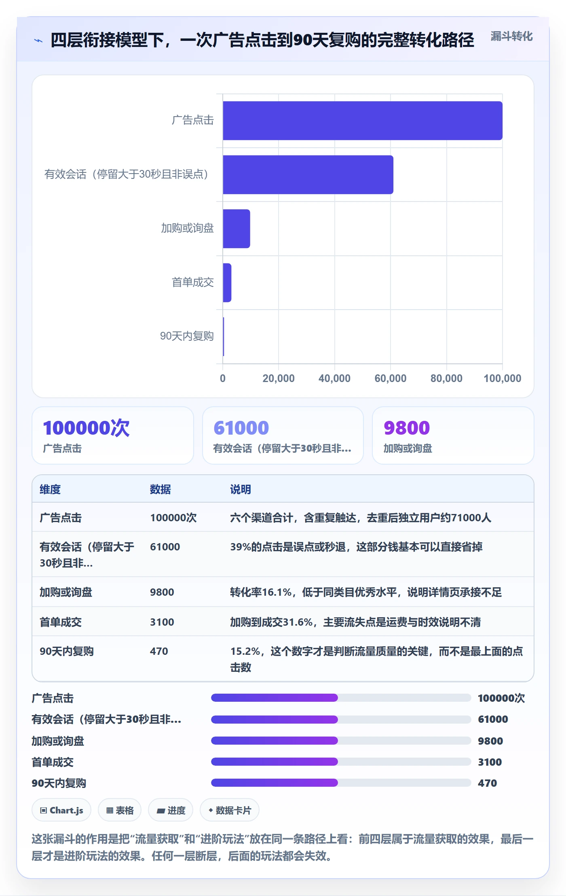Click the 广告点击 progress bar
The image size is (566, 896).
pos(341,698)
